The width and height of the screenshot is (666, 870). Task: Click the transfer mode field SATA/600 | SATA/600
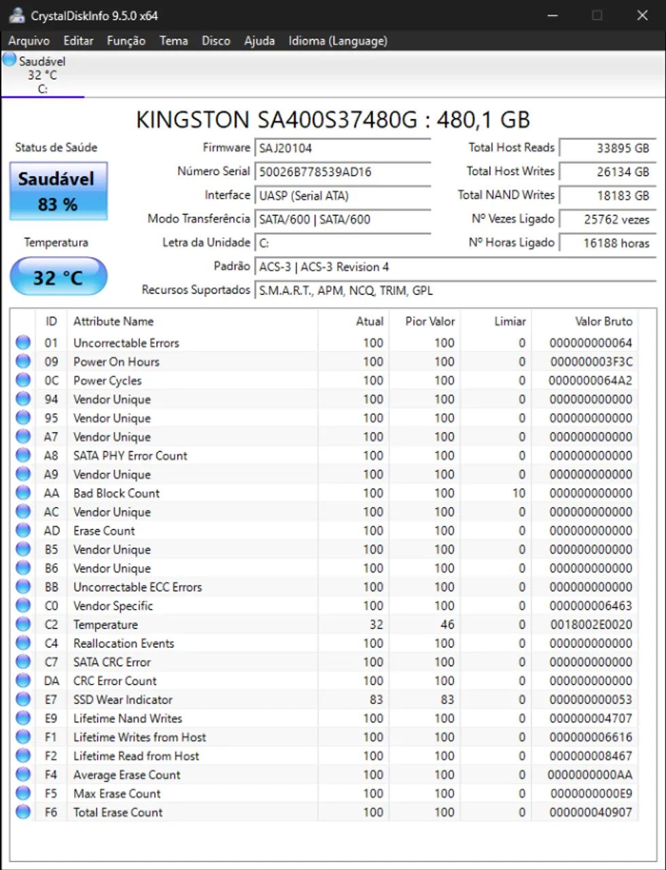[343, 220]
